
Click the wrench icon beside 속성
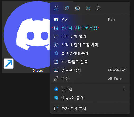[56, 79]
